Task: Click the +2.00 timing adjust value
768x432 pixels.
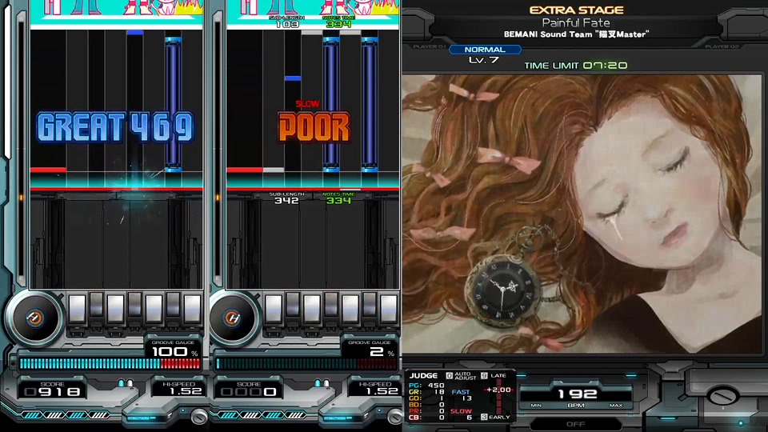Action: [498, 390]
